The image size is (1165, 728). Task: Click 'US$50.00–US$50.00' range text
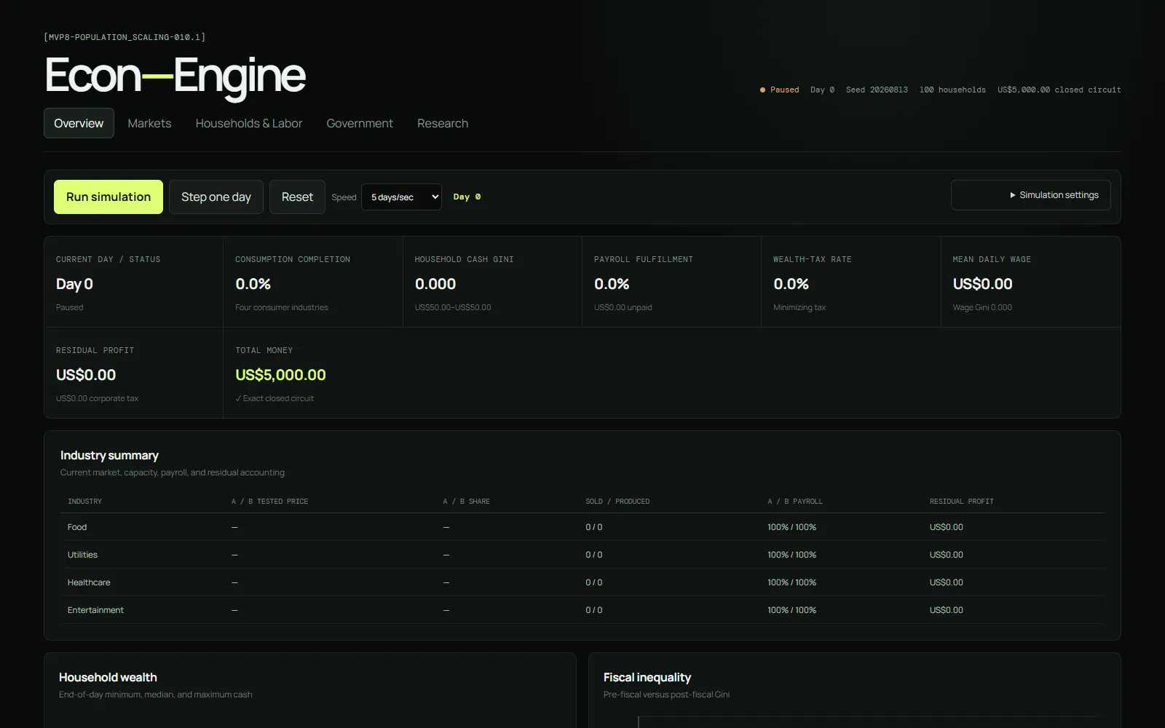tap(453, 307)
